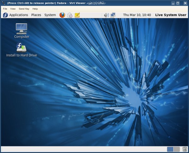The width and height of the screenshot is (189, 153).
Task: Click the network connection icon
Action: pyautogui.click(x=113, y=15)
